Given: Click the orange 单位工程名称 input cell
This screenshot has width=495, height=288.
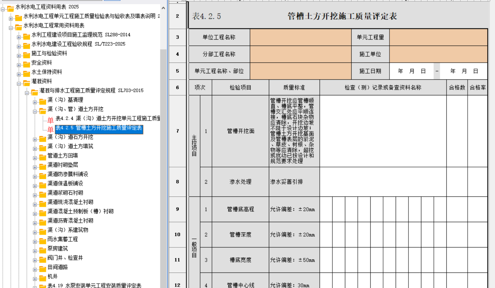Looking at the screenshot, I should point(301,37).
